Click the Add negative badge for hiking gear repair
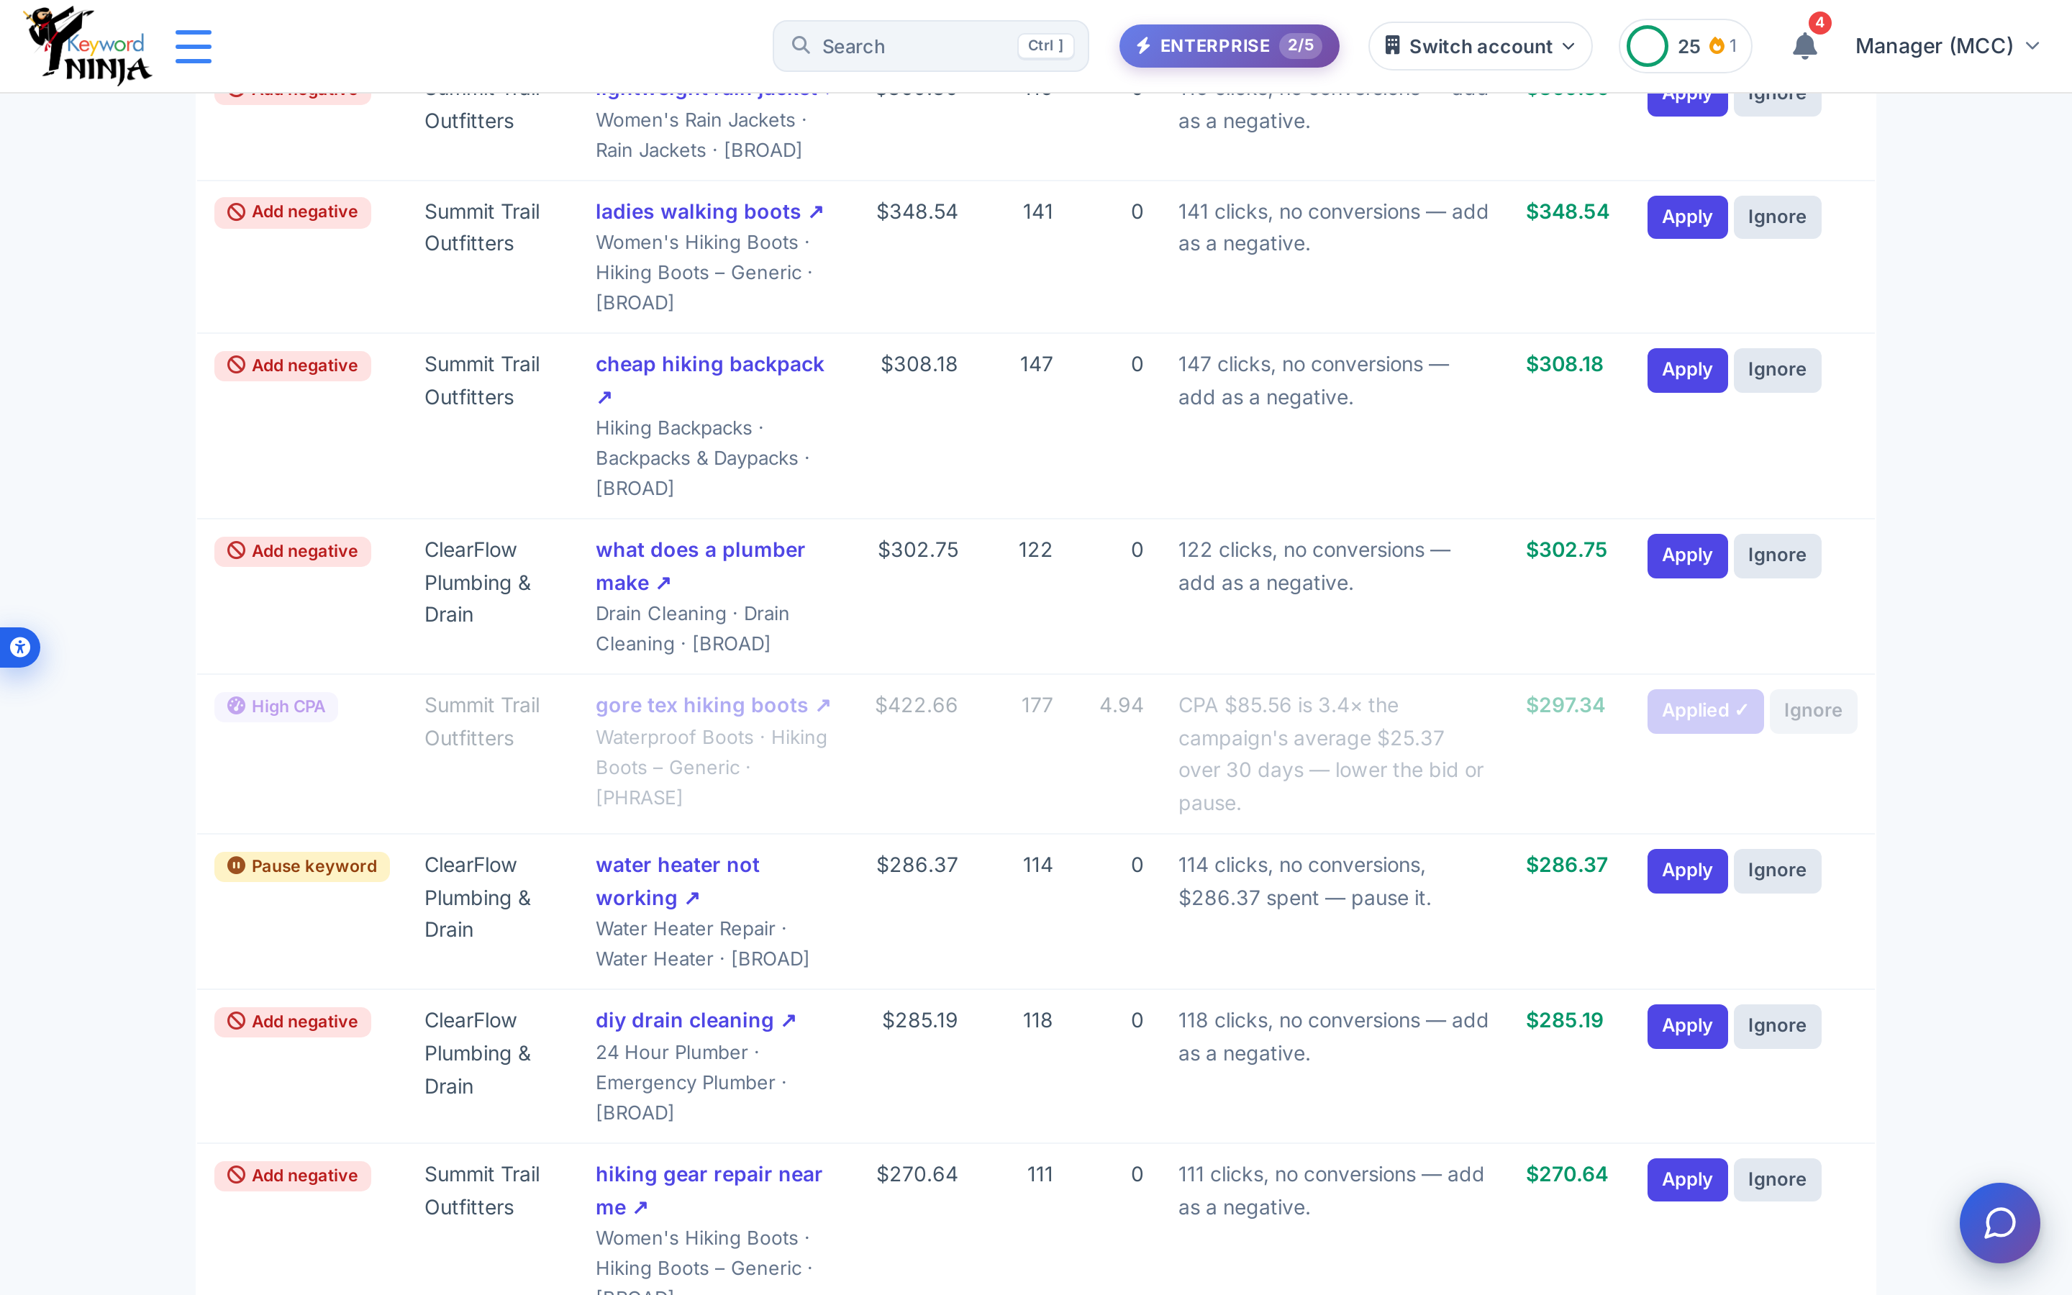2072x1295 pixels. click(292, 1176)
